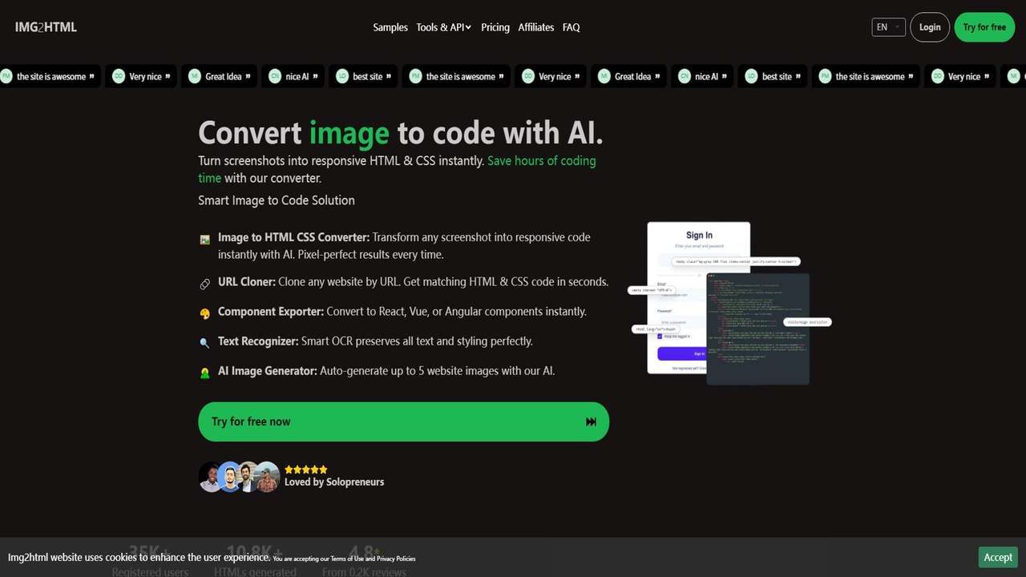Open the EN language selector

tap(889, 27)
